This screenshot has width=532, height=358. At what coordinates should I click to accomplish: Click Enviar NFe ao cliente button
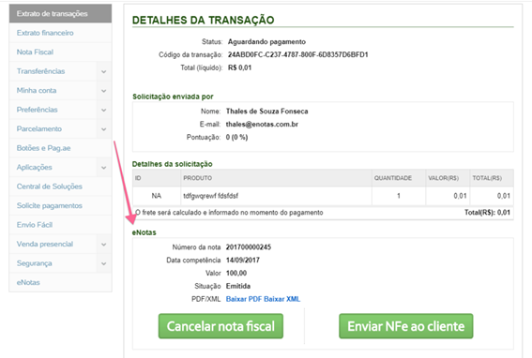pos(405,326)
